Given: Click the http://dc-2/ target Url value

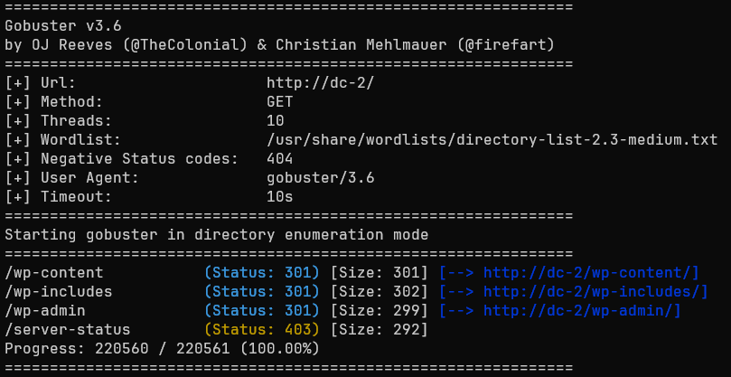Looking at the screenshot, I should (321, 83).
